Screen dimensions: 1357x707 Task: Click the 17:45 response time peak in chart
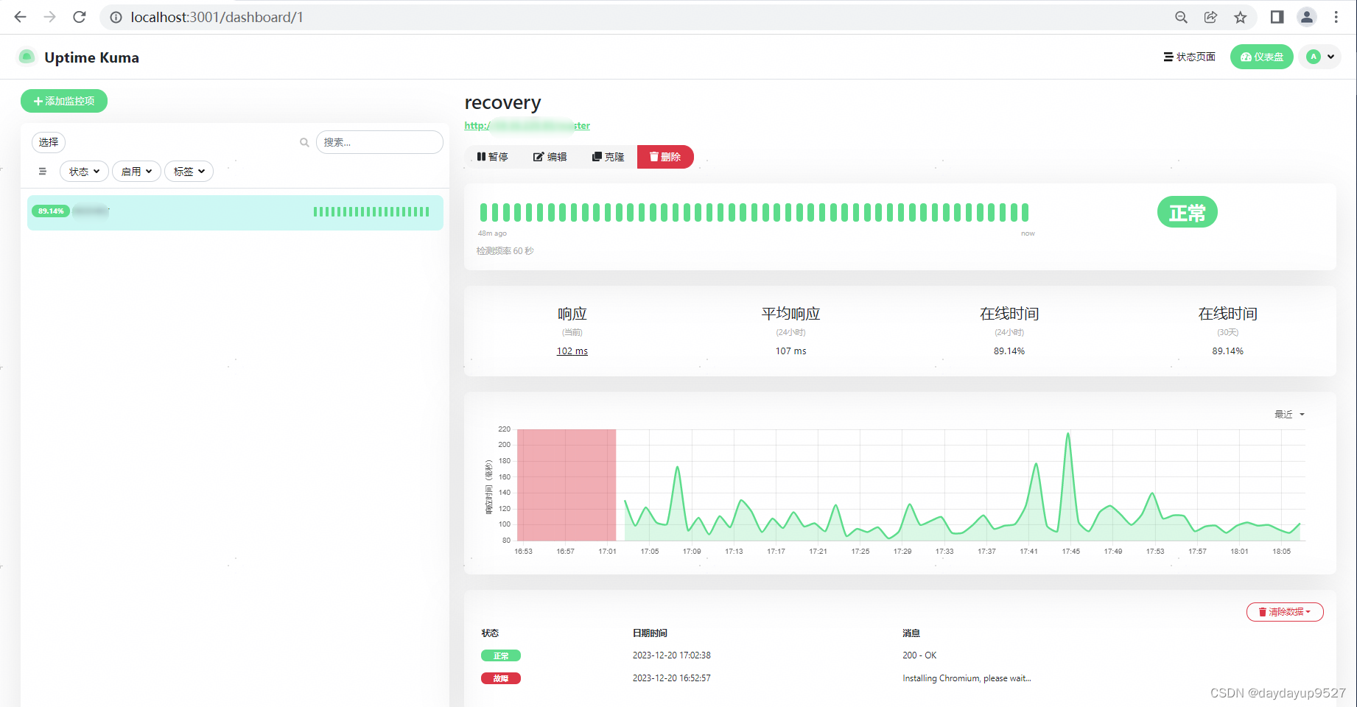tap(1067, 435)
